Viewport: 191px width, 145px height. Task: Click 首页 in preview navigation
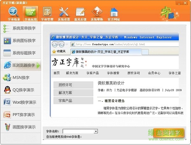(x=57, y=73)
